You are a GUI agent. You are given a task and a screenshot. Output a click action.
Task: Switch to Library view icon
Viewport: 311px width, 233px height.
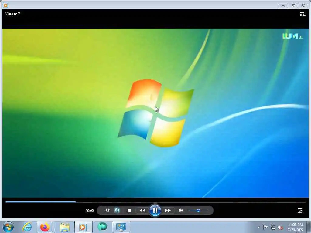[x=302, y=14]
